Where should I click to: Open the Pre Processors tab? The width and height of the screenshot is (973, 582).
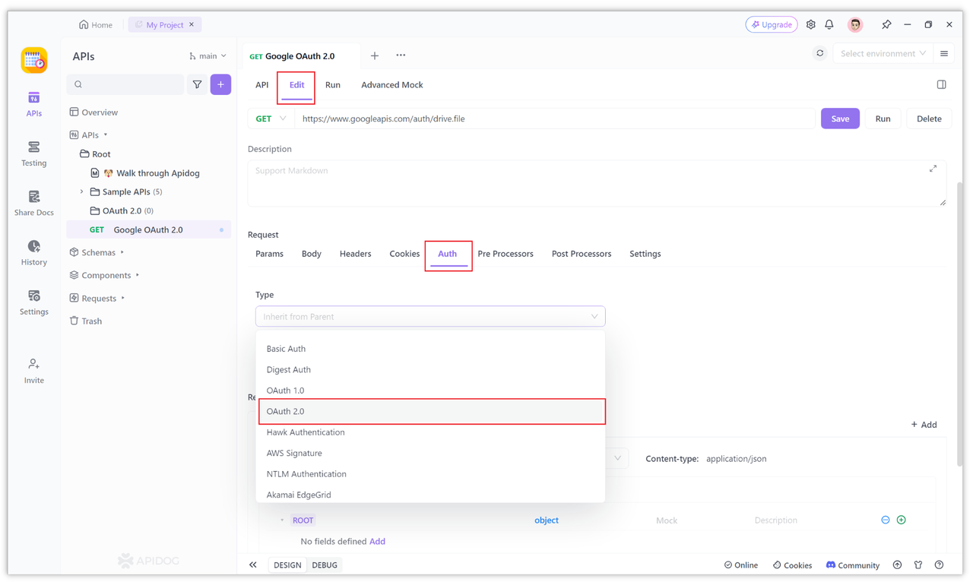coord(506,254)
